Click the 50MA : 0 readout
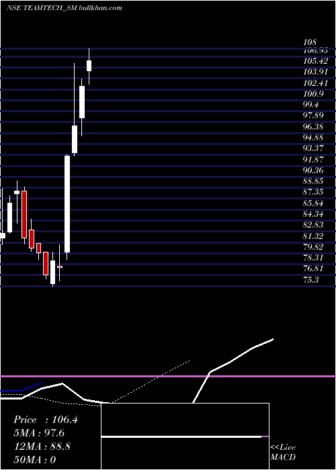 pos(35,460)
